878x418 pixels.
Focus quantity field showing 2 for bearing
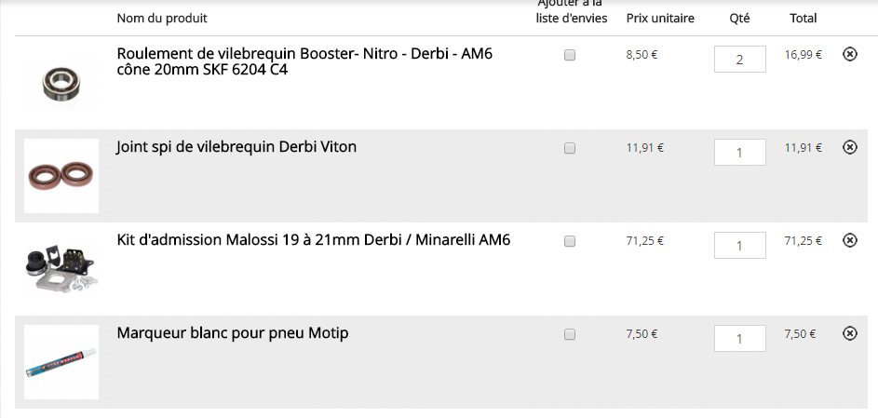739,59
